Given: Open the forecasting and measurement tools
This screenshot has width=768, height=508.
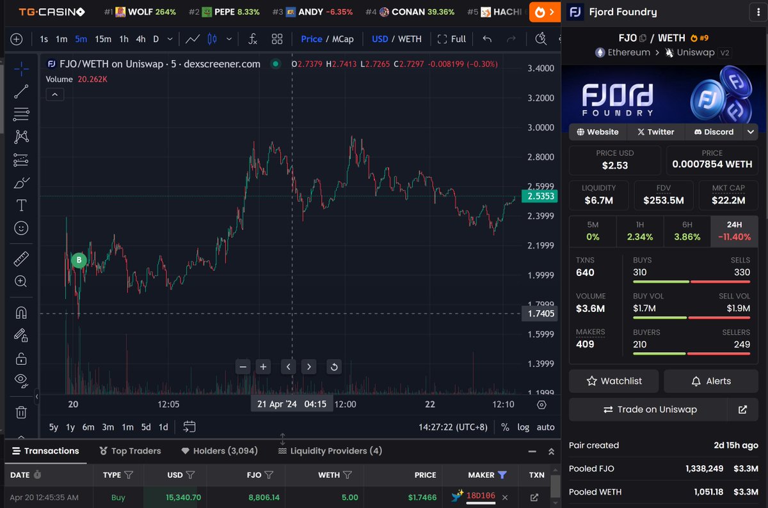Looking at the screenshot, I should pyautogui.click(x=21, y=160).
